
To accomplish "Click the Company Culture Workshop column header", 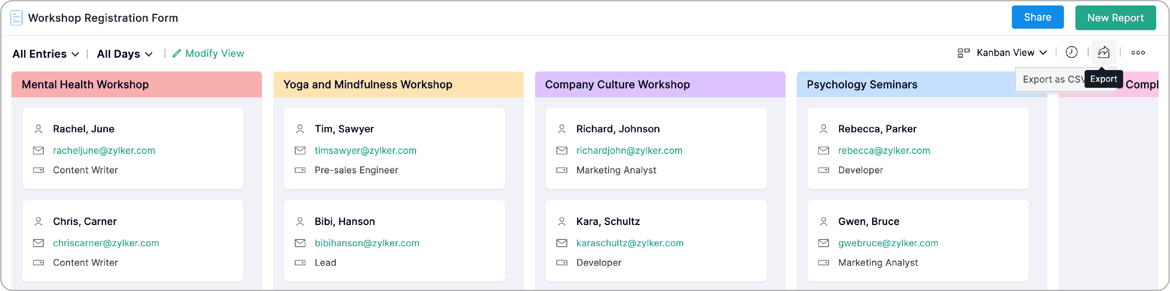I will [x=660, y=84].
